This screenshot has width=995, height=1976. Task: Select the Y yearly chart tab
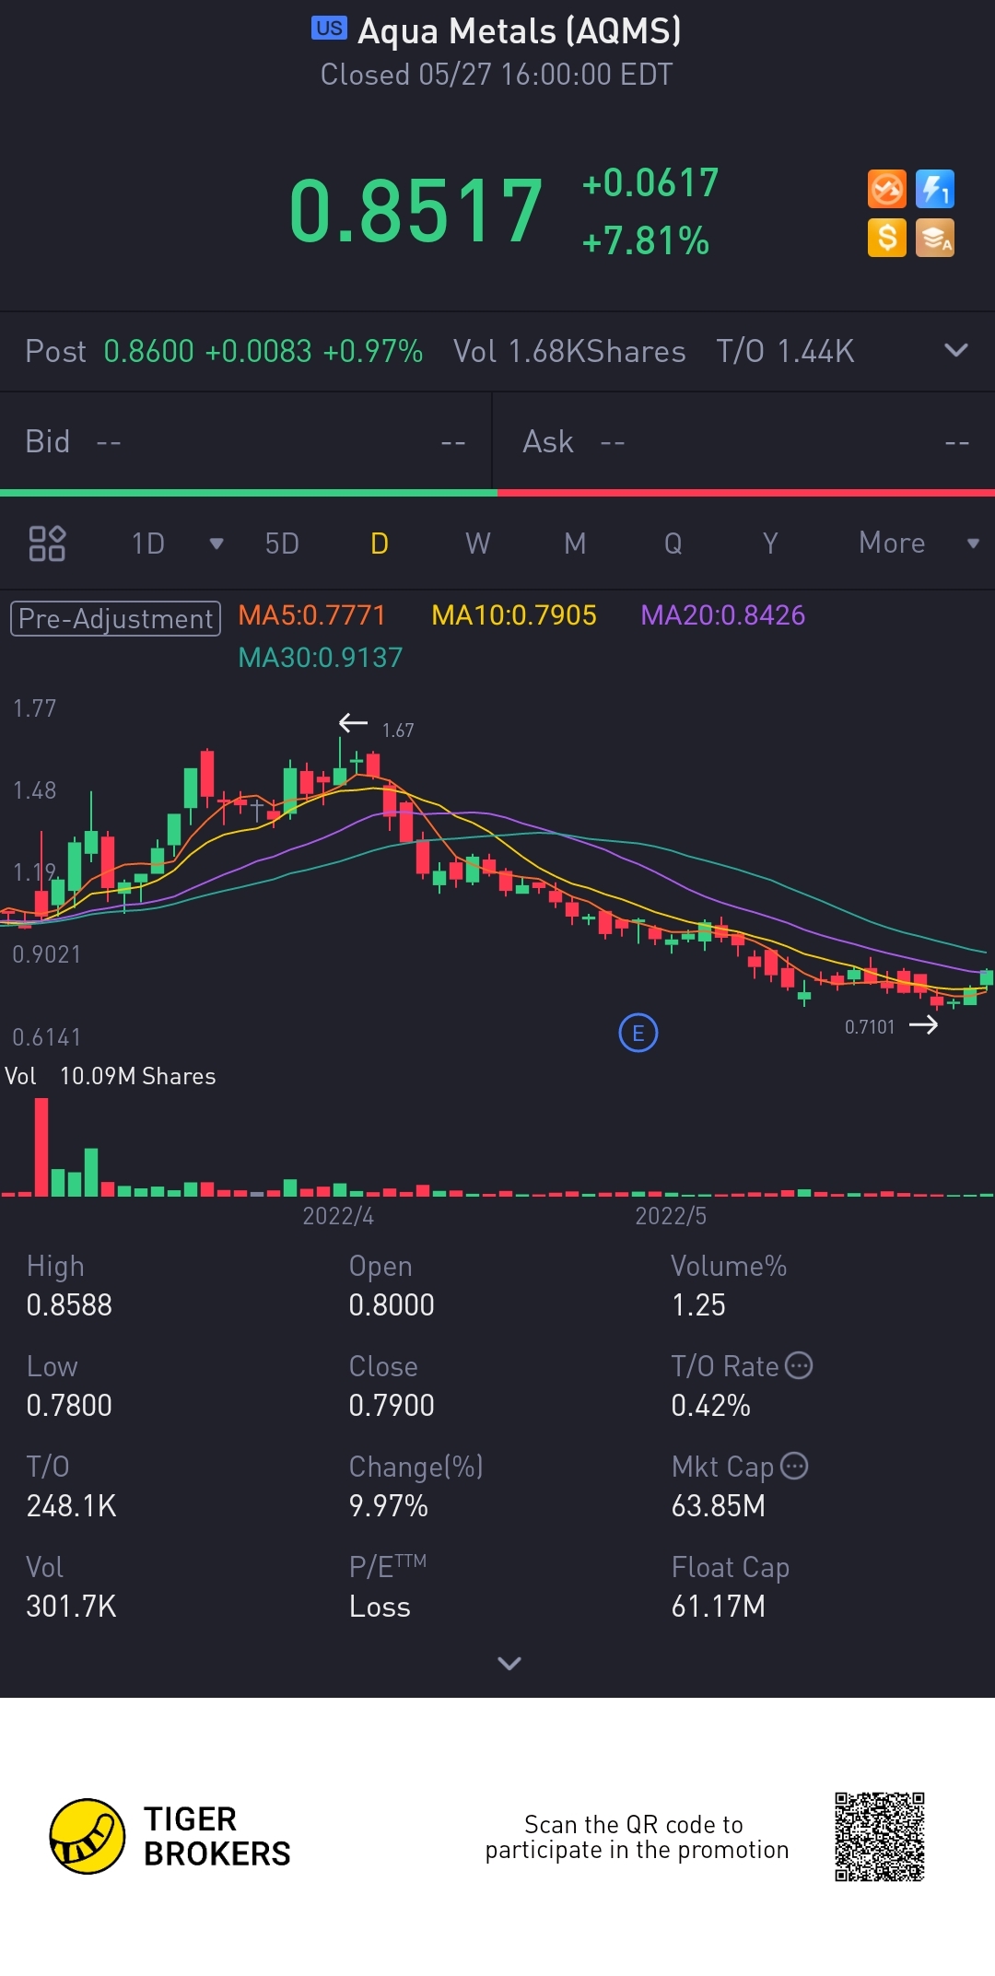coord(770,544)
